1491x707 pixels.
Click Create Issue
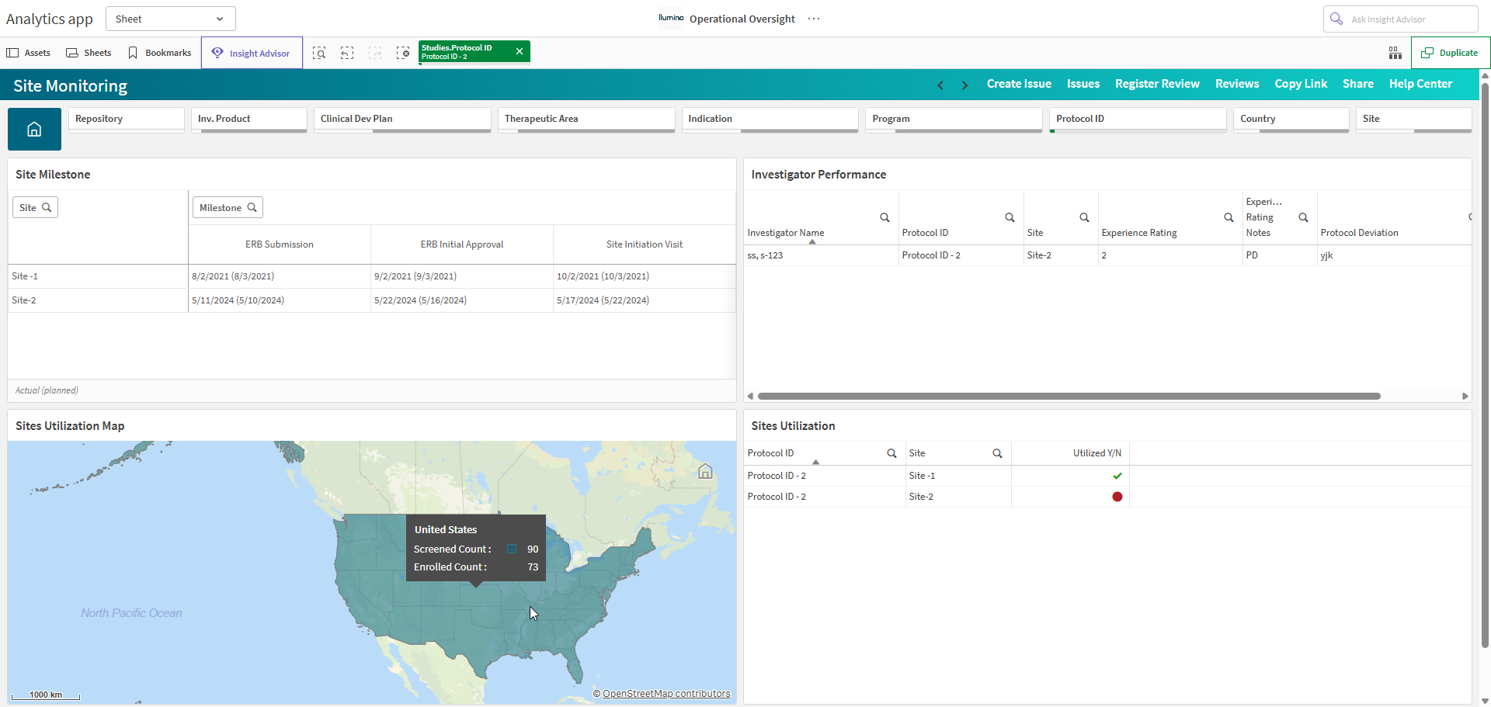point(1019,84)
